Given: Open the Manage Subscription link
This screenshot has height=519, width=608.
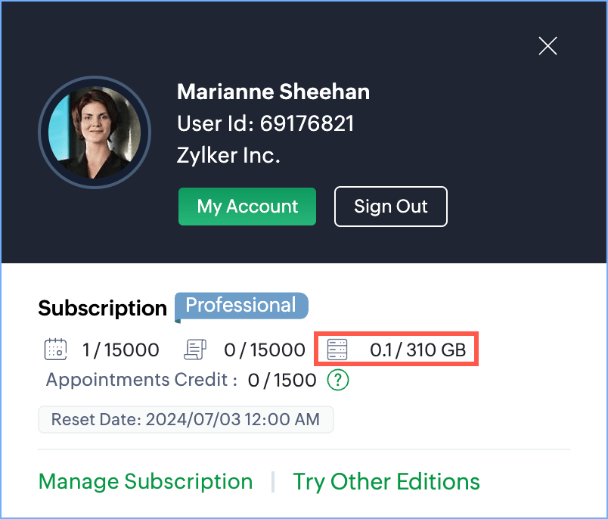Looking at the screenshot, I should tap(145, 481).
